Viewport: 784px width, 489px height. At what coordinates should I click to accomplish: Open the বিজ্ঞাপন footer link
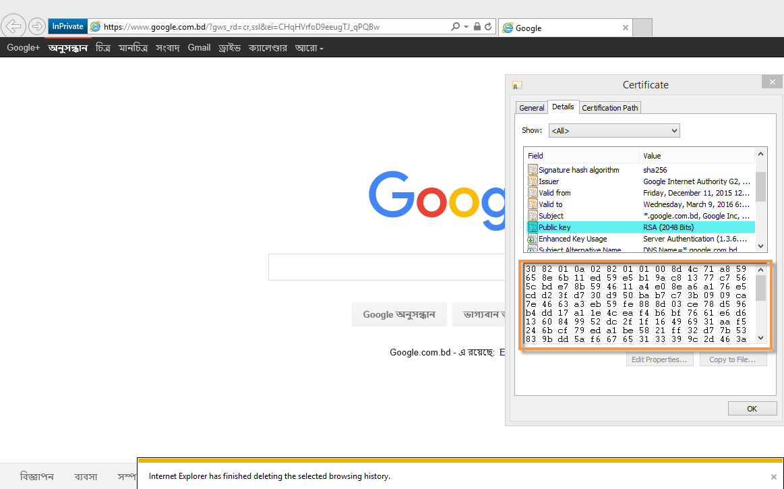point(36,476)
